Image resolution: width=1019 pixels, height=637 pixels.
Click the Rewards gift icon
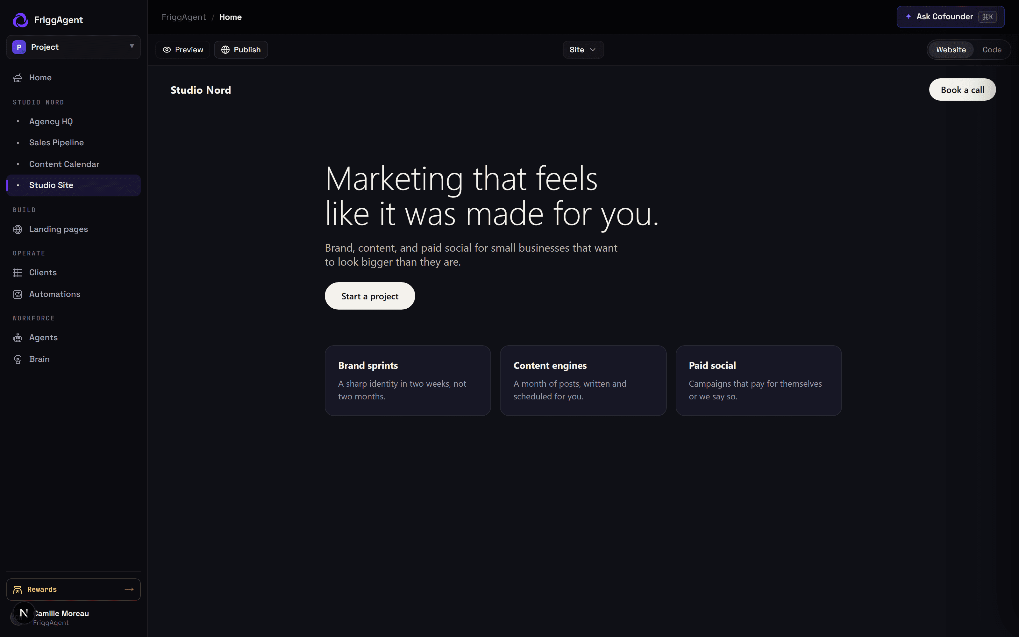click(x=17, y=590)
